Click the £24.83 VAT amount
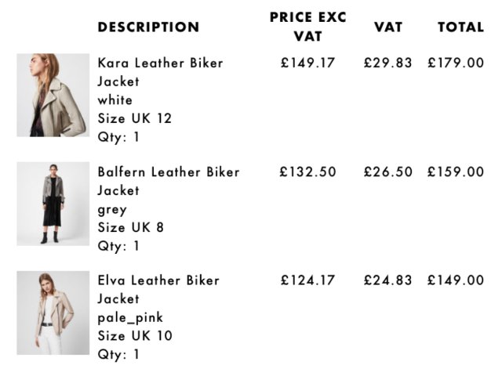 click(387, 280)
